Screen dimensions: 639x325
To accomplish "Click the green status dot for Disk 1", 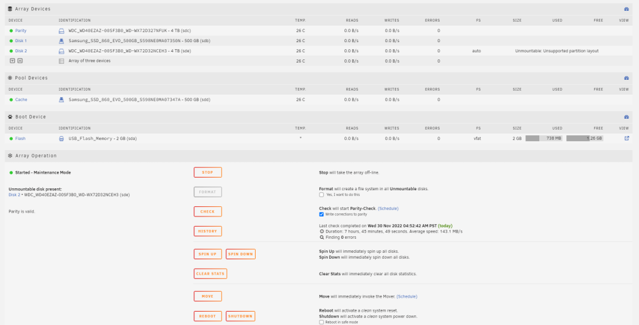I will [12, 41].
